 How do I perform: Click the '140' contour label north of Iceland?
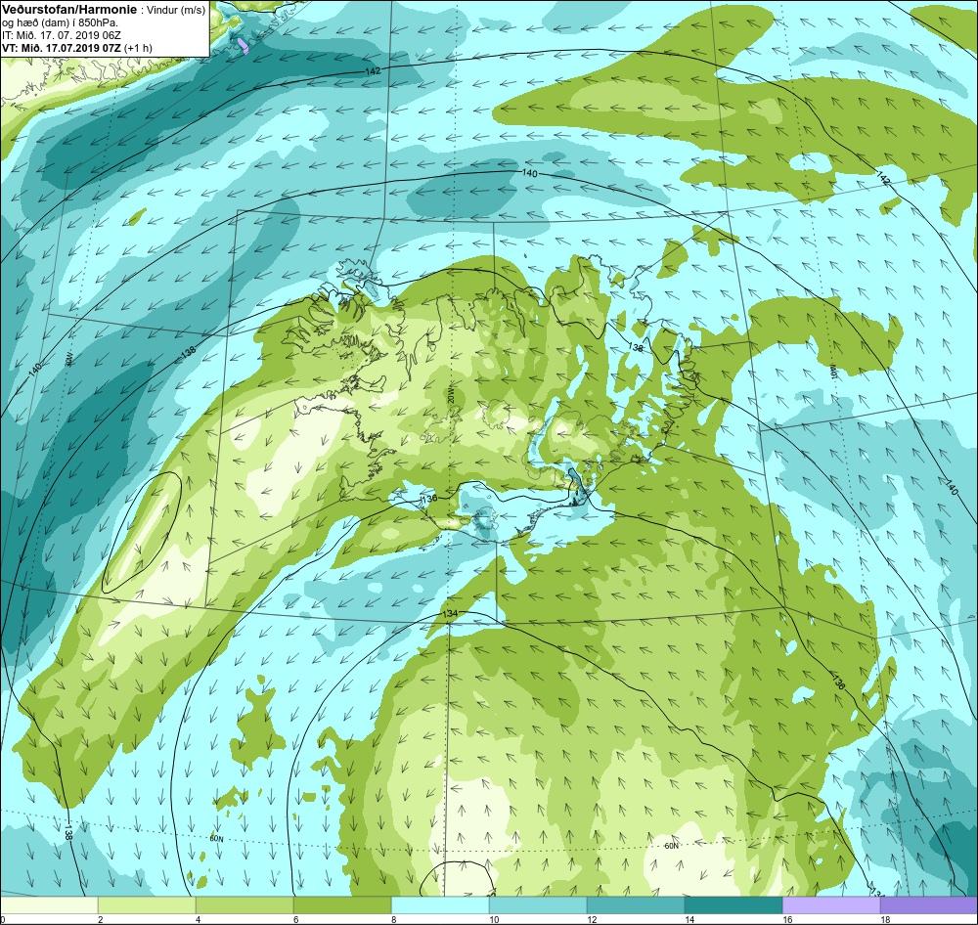tap(529, 173)
